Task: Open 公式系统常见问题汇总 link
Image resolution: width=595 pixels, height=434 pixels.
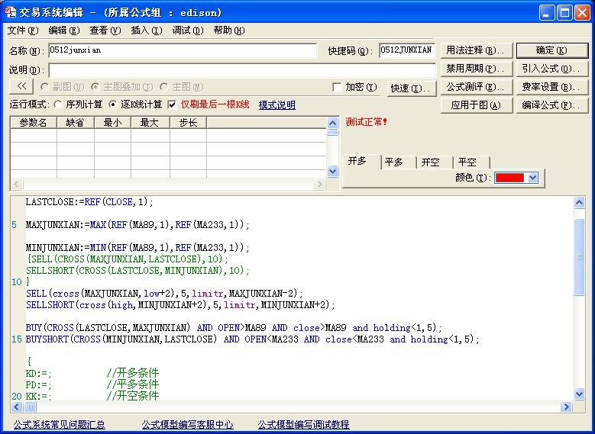Action: click(60, 425)
